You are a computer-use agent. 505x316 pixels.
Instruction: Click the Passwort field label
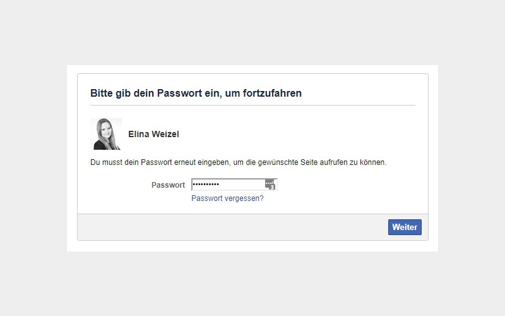tap(168, 185)
